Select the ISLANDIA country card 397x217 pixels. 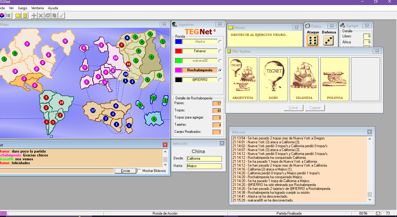[x=304, y=79]
